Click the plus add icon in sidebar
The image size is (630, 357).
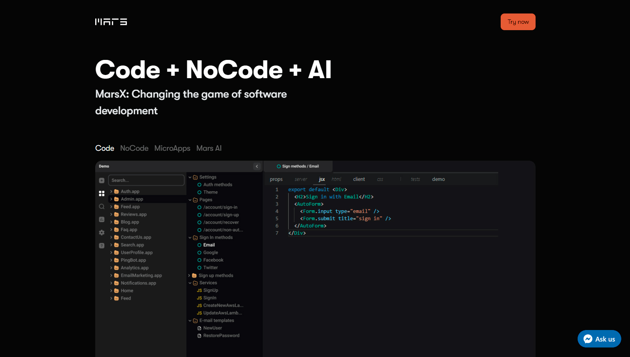[102, 180]
